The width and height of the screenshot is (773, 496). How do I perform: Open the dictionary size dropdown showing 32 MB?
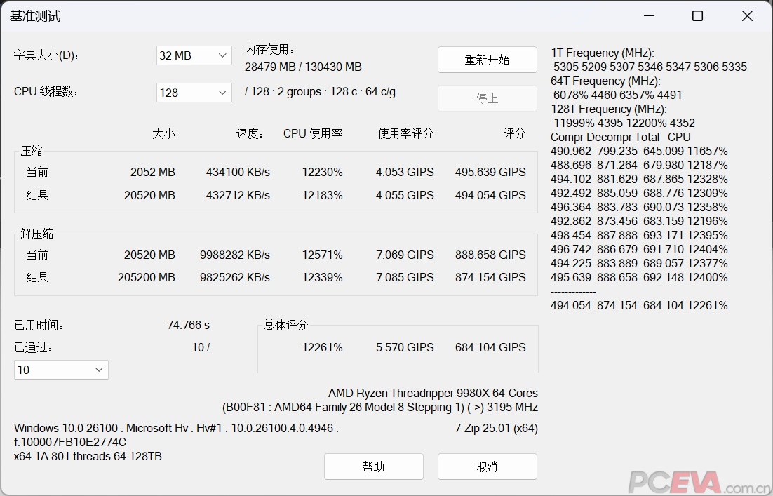click(194, 55)
